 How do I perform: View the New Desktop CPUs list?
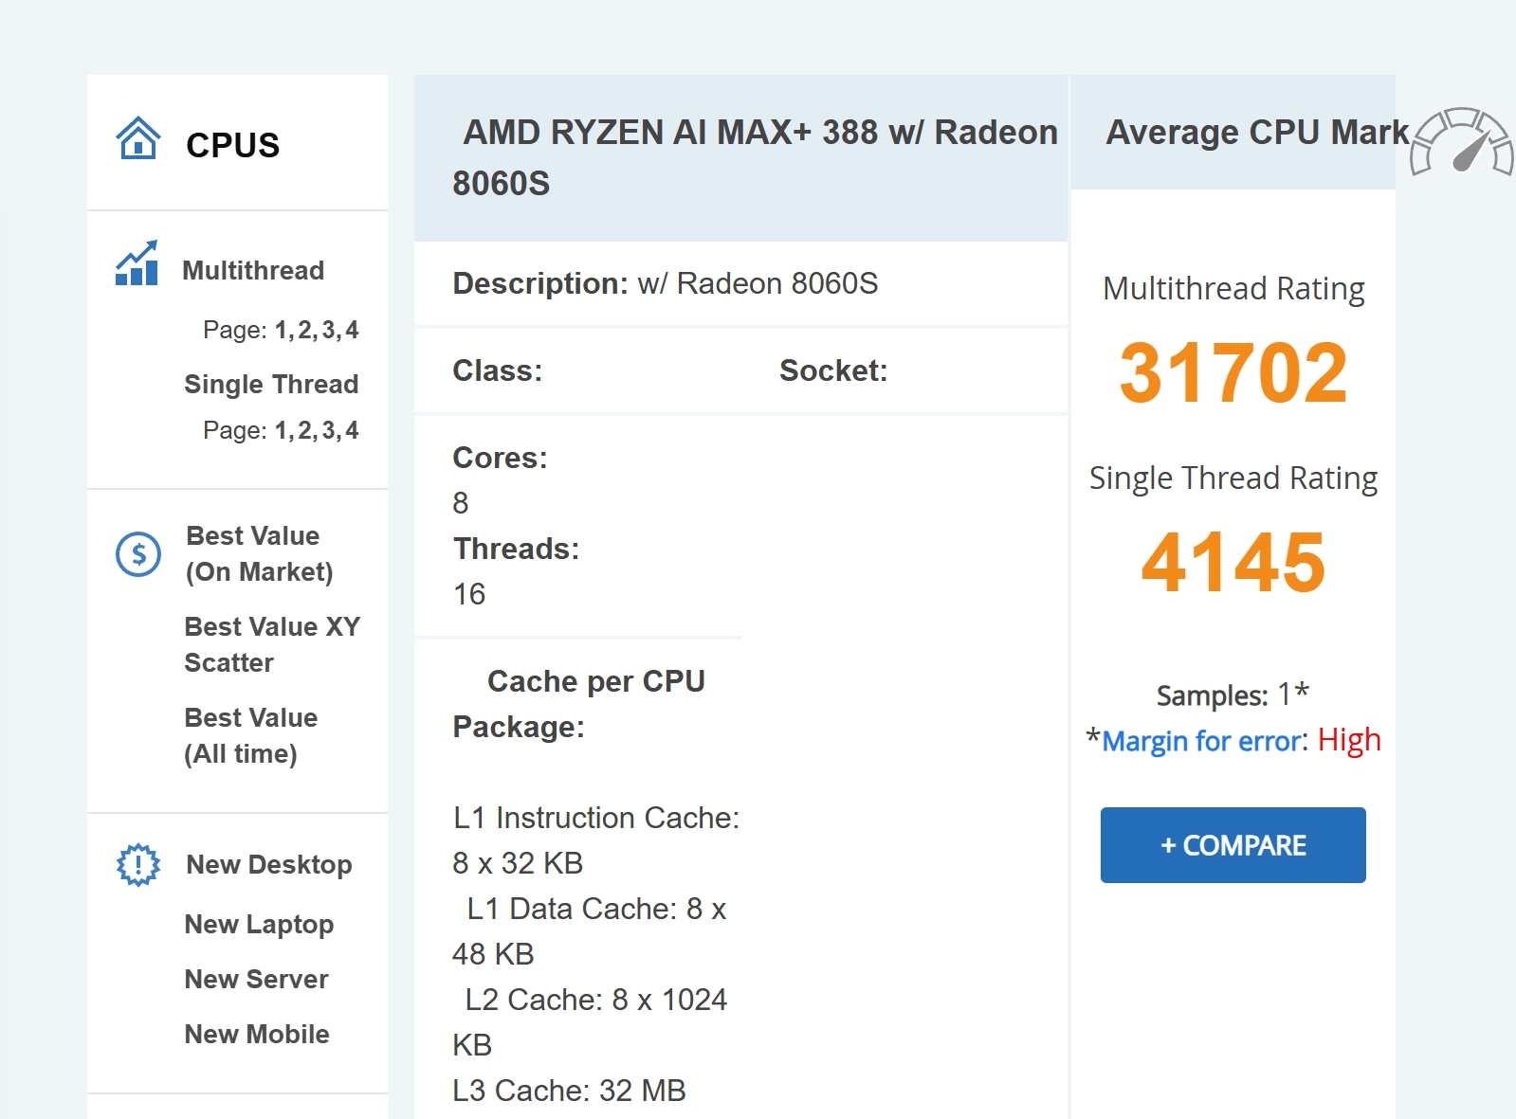pyautogui.click(x=269, y=865)
